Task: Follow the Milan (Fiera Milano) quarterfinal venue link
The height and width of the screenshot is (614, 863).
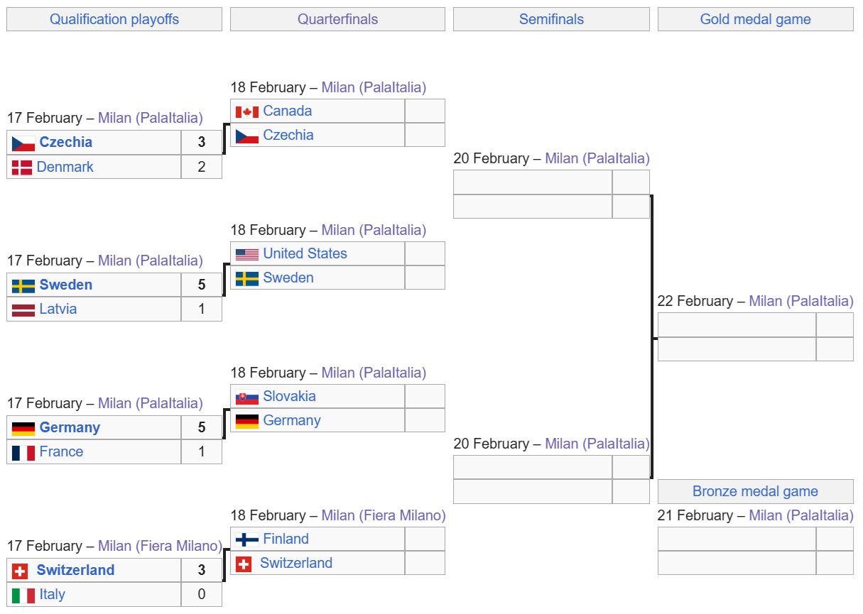Action: click(384, 515)
